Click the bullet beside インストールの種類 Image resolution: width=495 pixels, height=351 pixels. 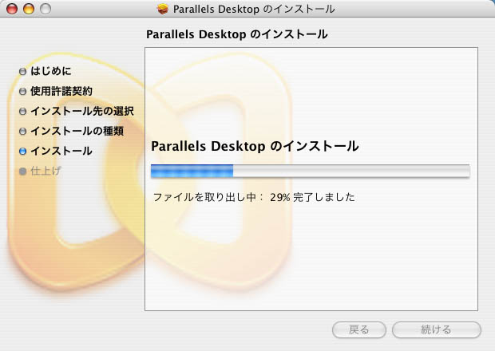[x=23, y=131]
